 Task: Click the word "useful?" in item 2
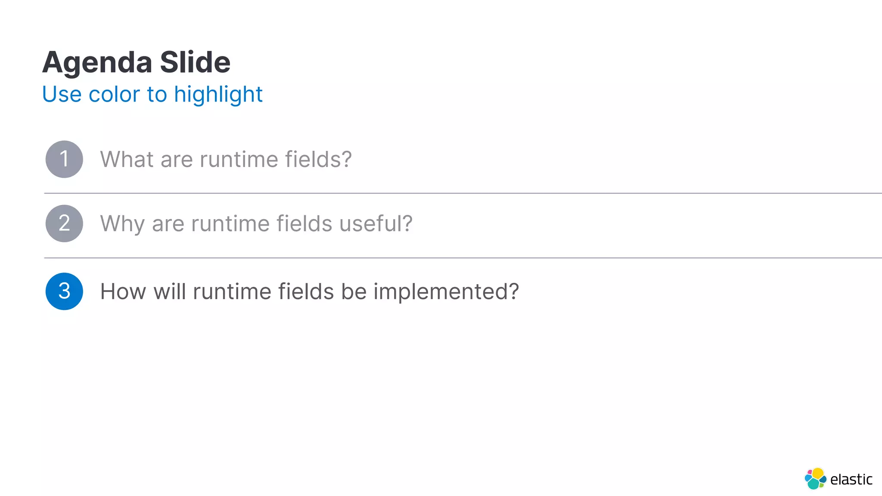pyautogui.click(x=376, y=223)
